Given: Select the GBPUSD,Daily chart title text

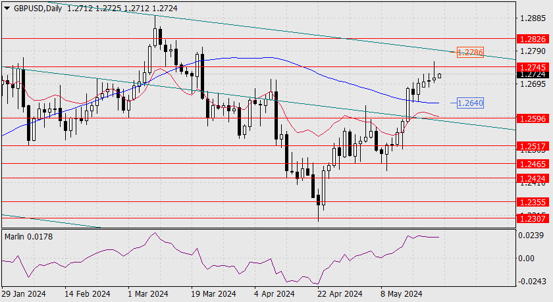Looking at the screenshot, I should tap(38, 9).
